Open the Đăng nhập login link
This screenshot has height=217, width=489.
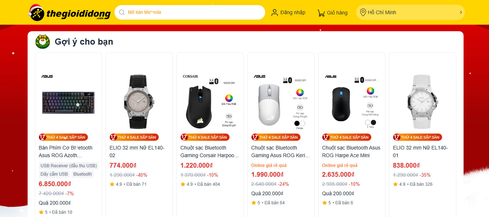coord(292,13)
